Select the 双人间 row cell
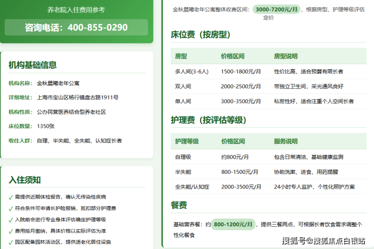The image size is (374, 249). tap(183, 86)
